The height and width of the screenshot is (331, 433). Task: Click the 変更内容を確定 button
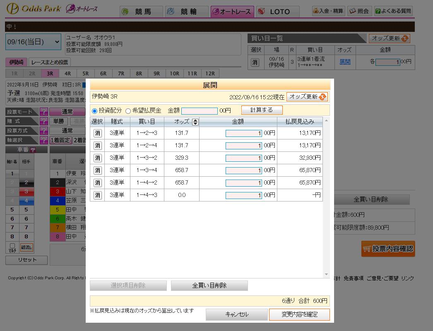[299, 314]
